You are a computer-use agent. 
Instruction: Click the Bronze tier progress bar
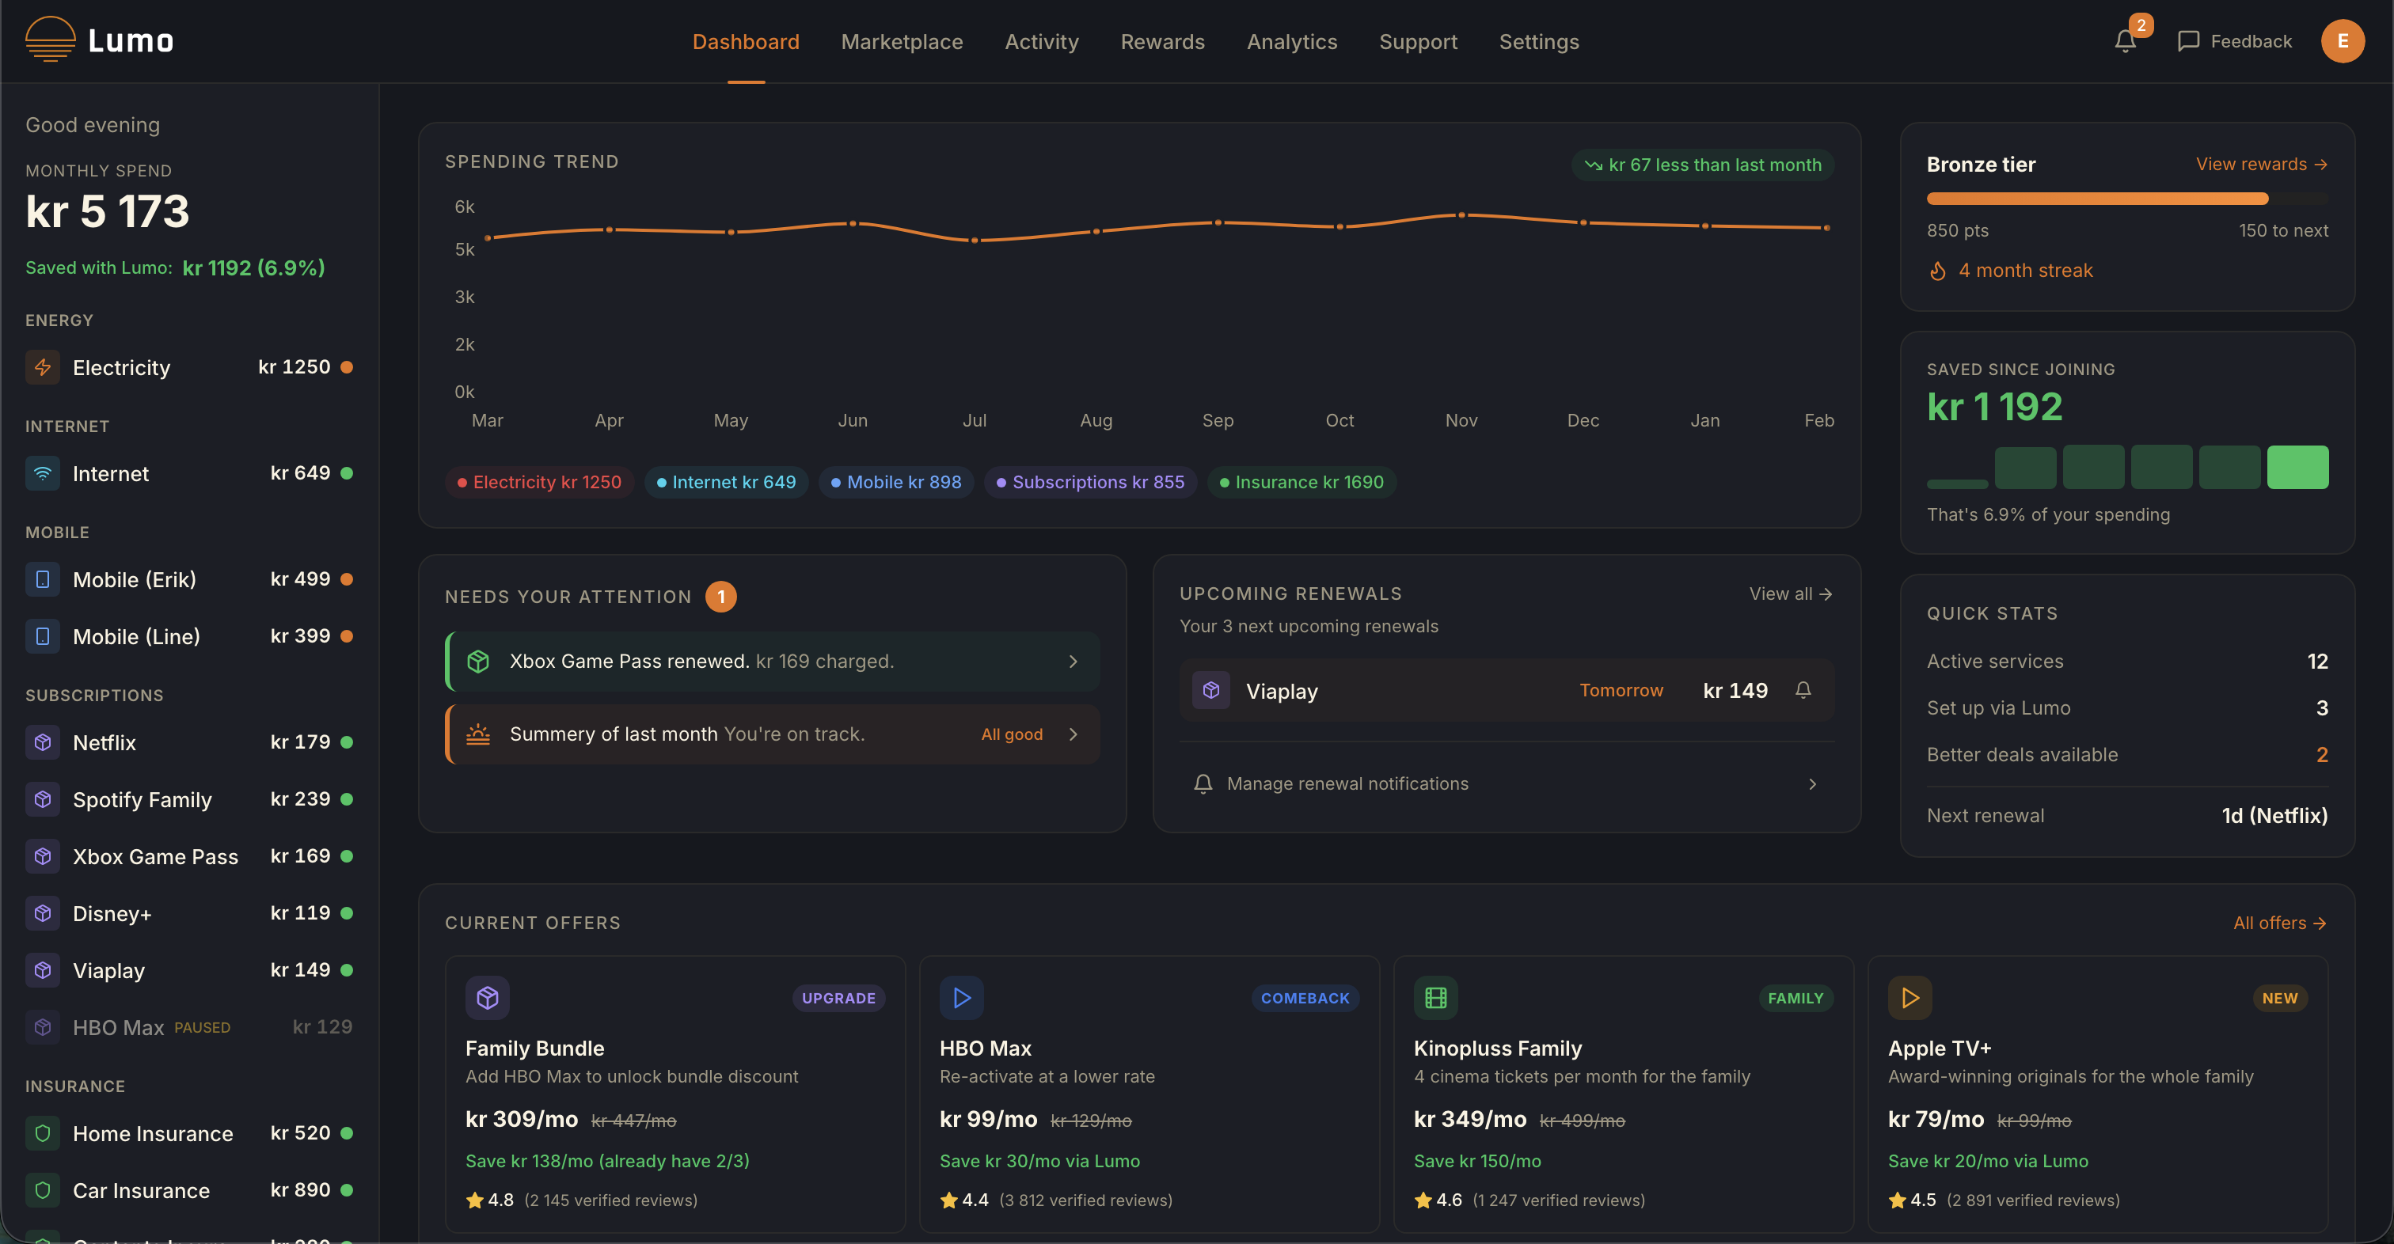[2126, 198]
